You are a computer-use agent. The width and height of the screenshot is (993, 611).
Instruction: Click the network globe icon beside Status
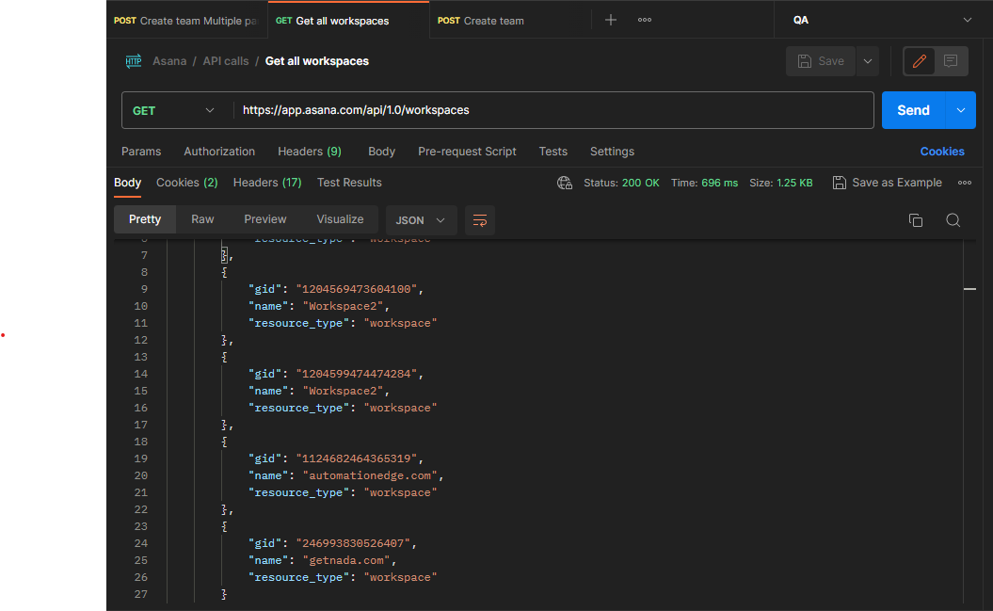[x=565, y=183]
